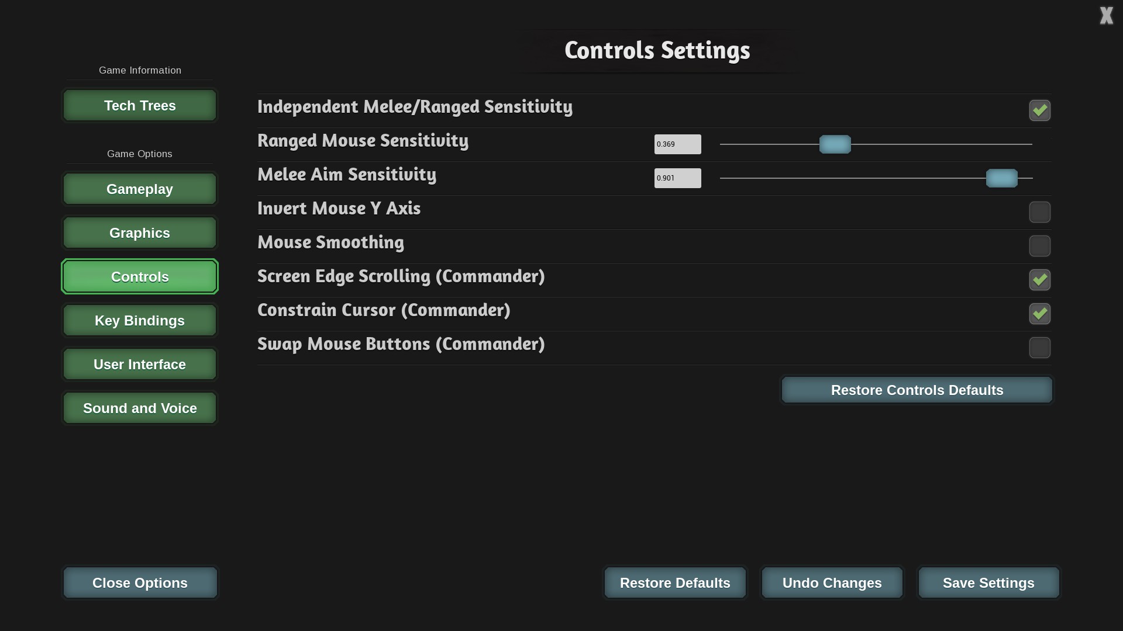
Task: Uncheck Screen Edge Scrolling (Commander)
Action: point(1039,280)
